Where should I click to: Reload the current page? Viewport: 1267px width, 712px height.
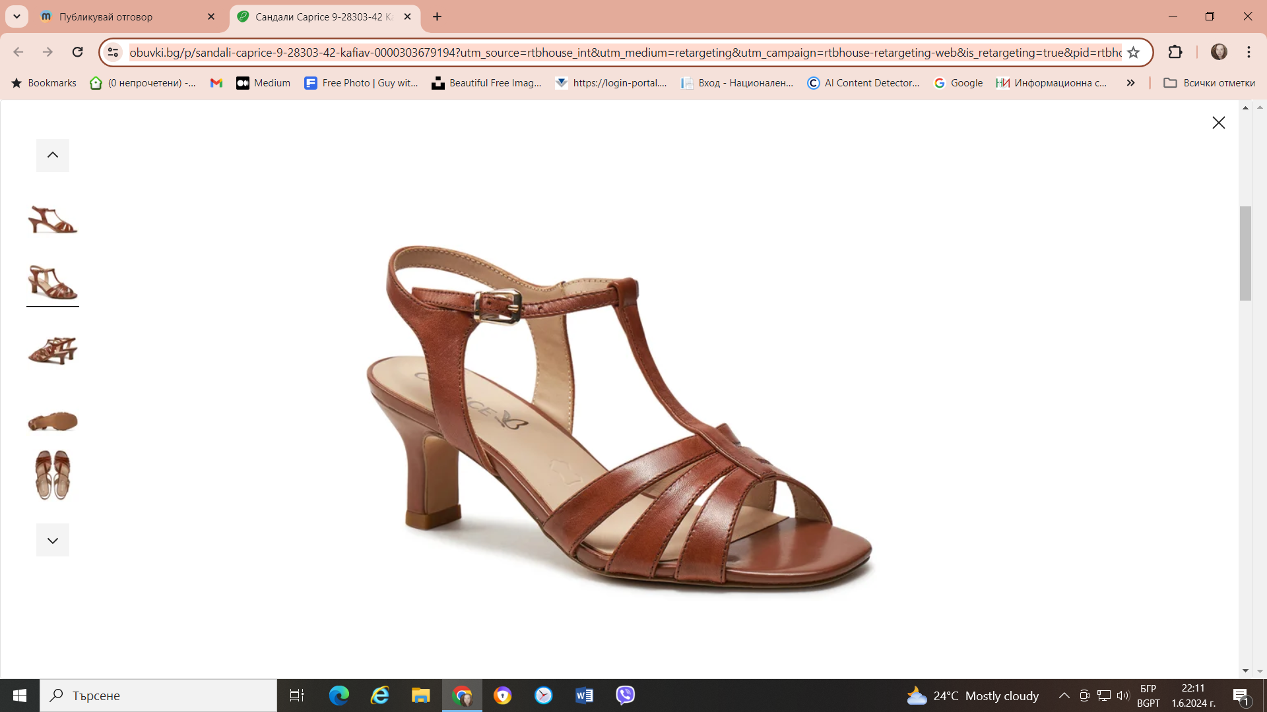78,52
